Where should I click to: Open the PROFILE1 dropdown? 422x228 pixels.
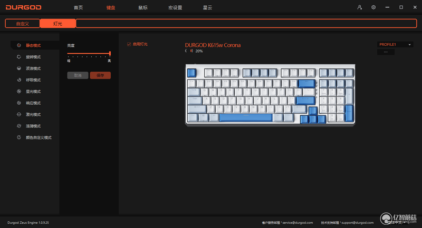pos(395,45)
